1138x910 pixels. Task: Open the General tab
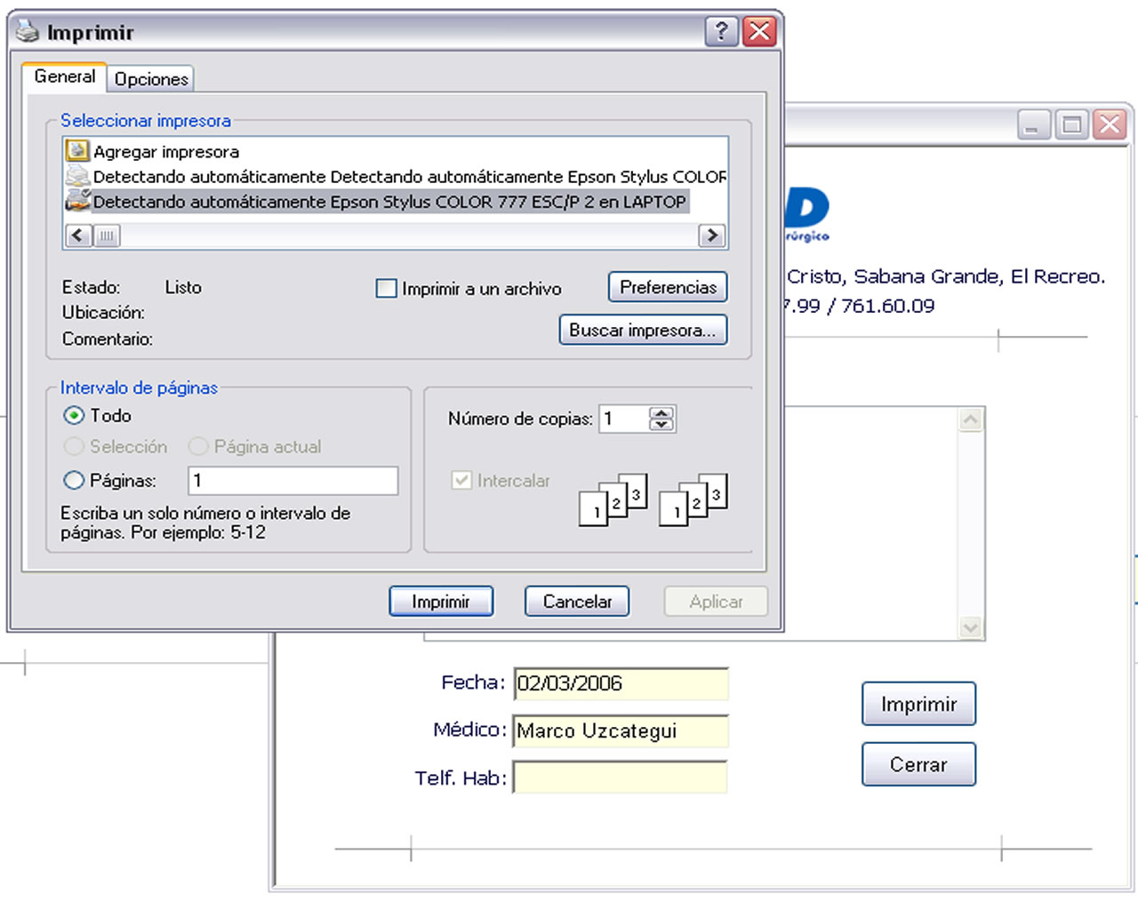click(64, 76)
